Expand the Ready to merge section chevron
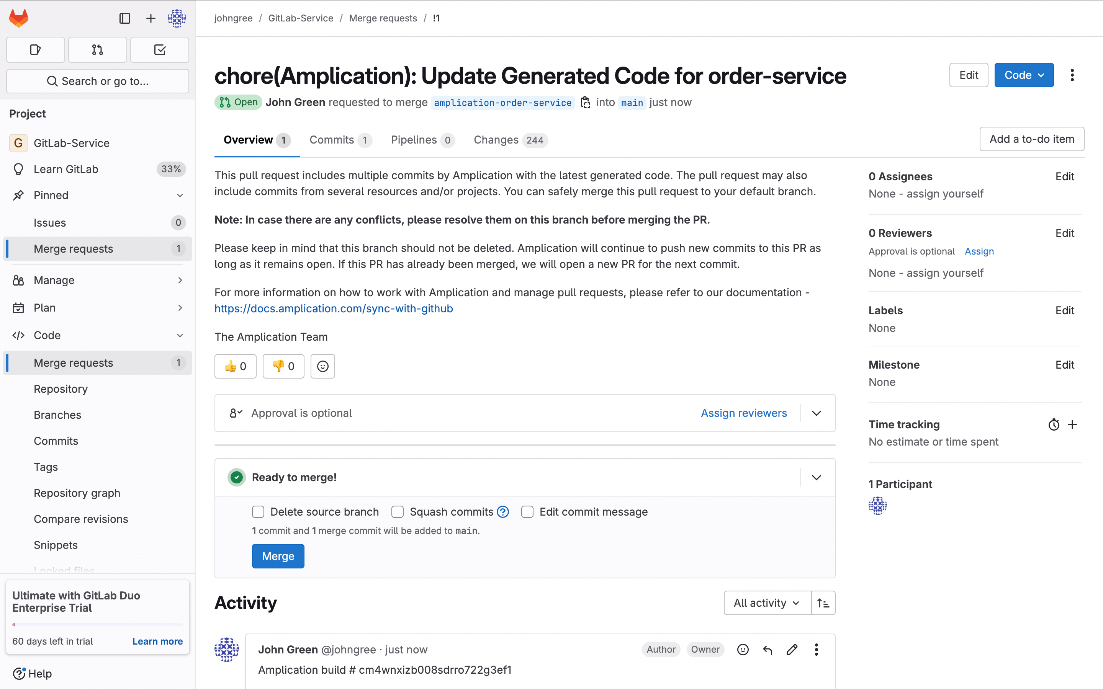1103x689 pixels. pyautogui.click(x=816, y=477)
